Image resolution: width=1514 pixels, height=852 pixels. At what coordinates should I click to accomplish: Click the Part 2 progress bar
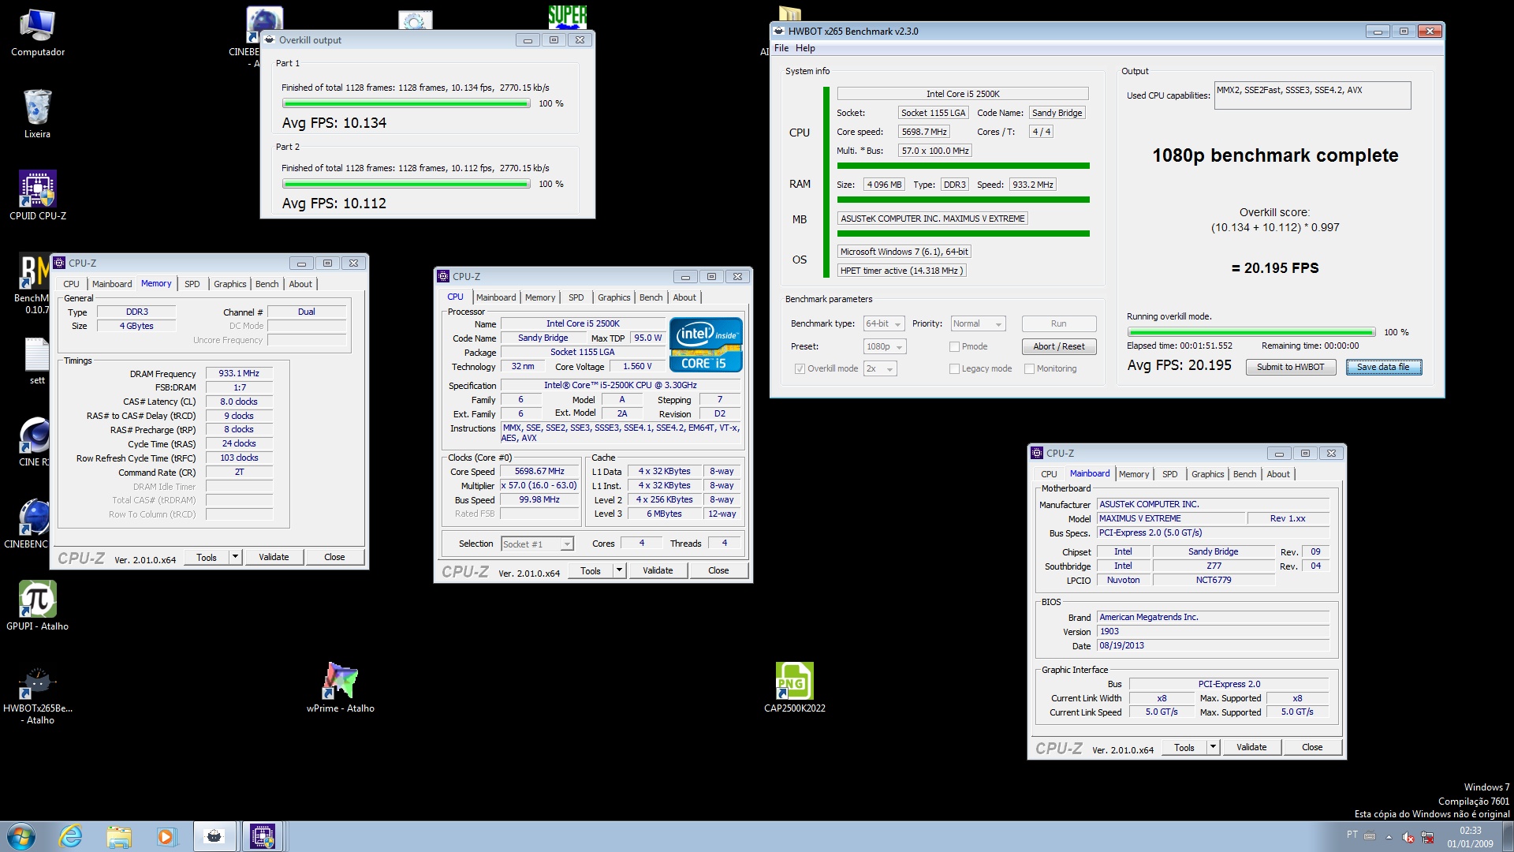[406, 184]
